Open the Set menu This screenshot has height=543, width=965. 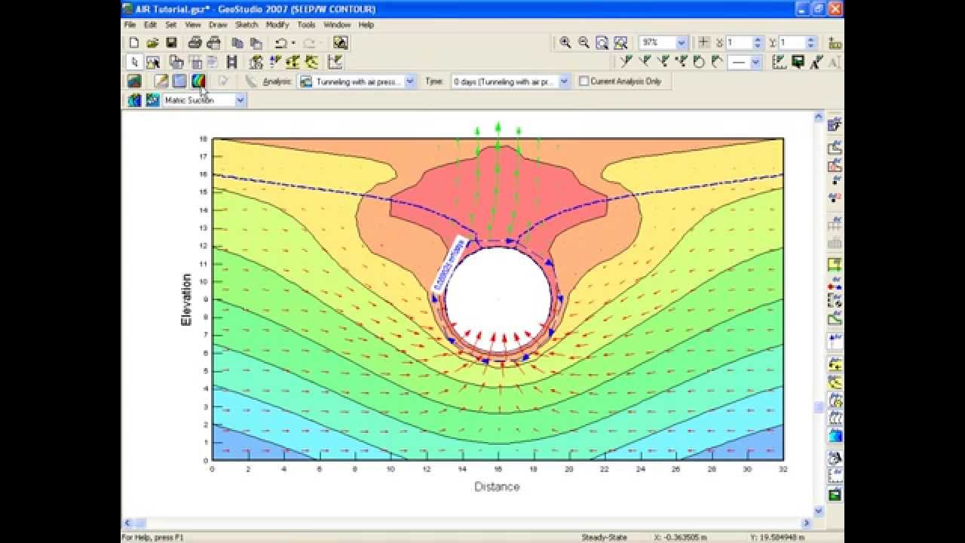click(171, 25)
